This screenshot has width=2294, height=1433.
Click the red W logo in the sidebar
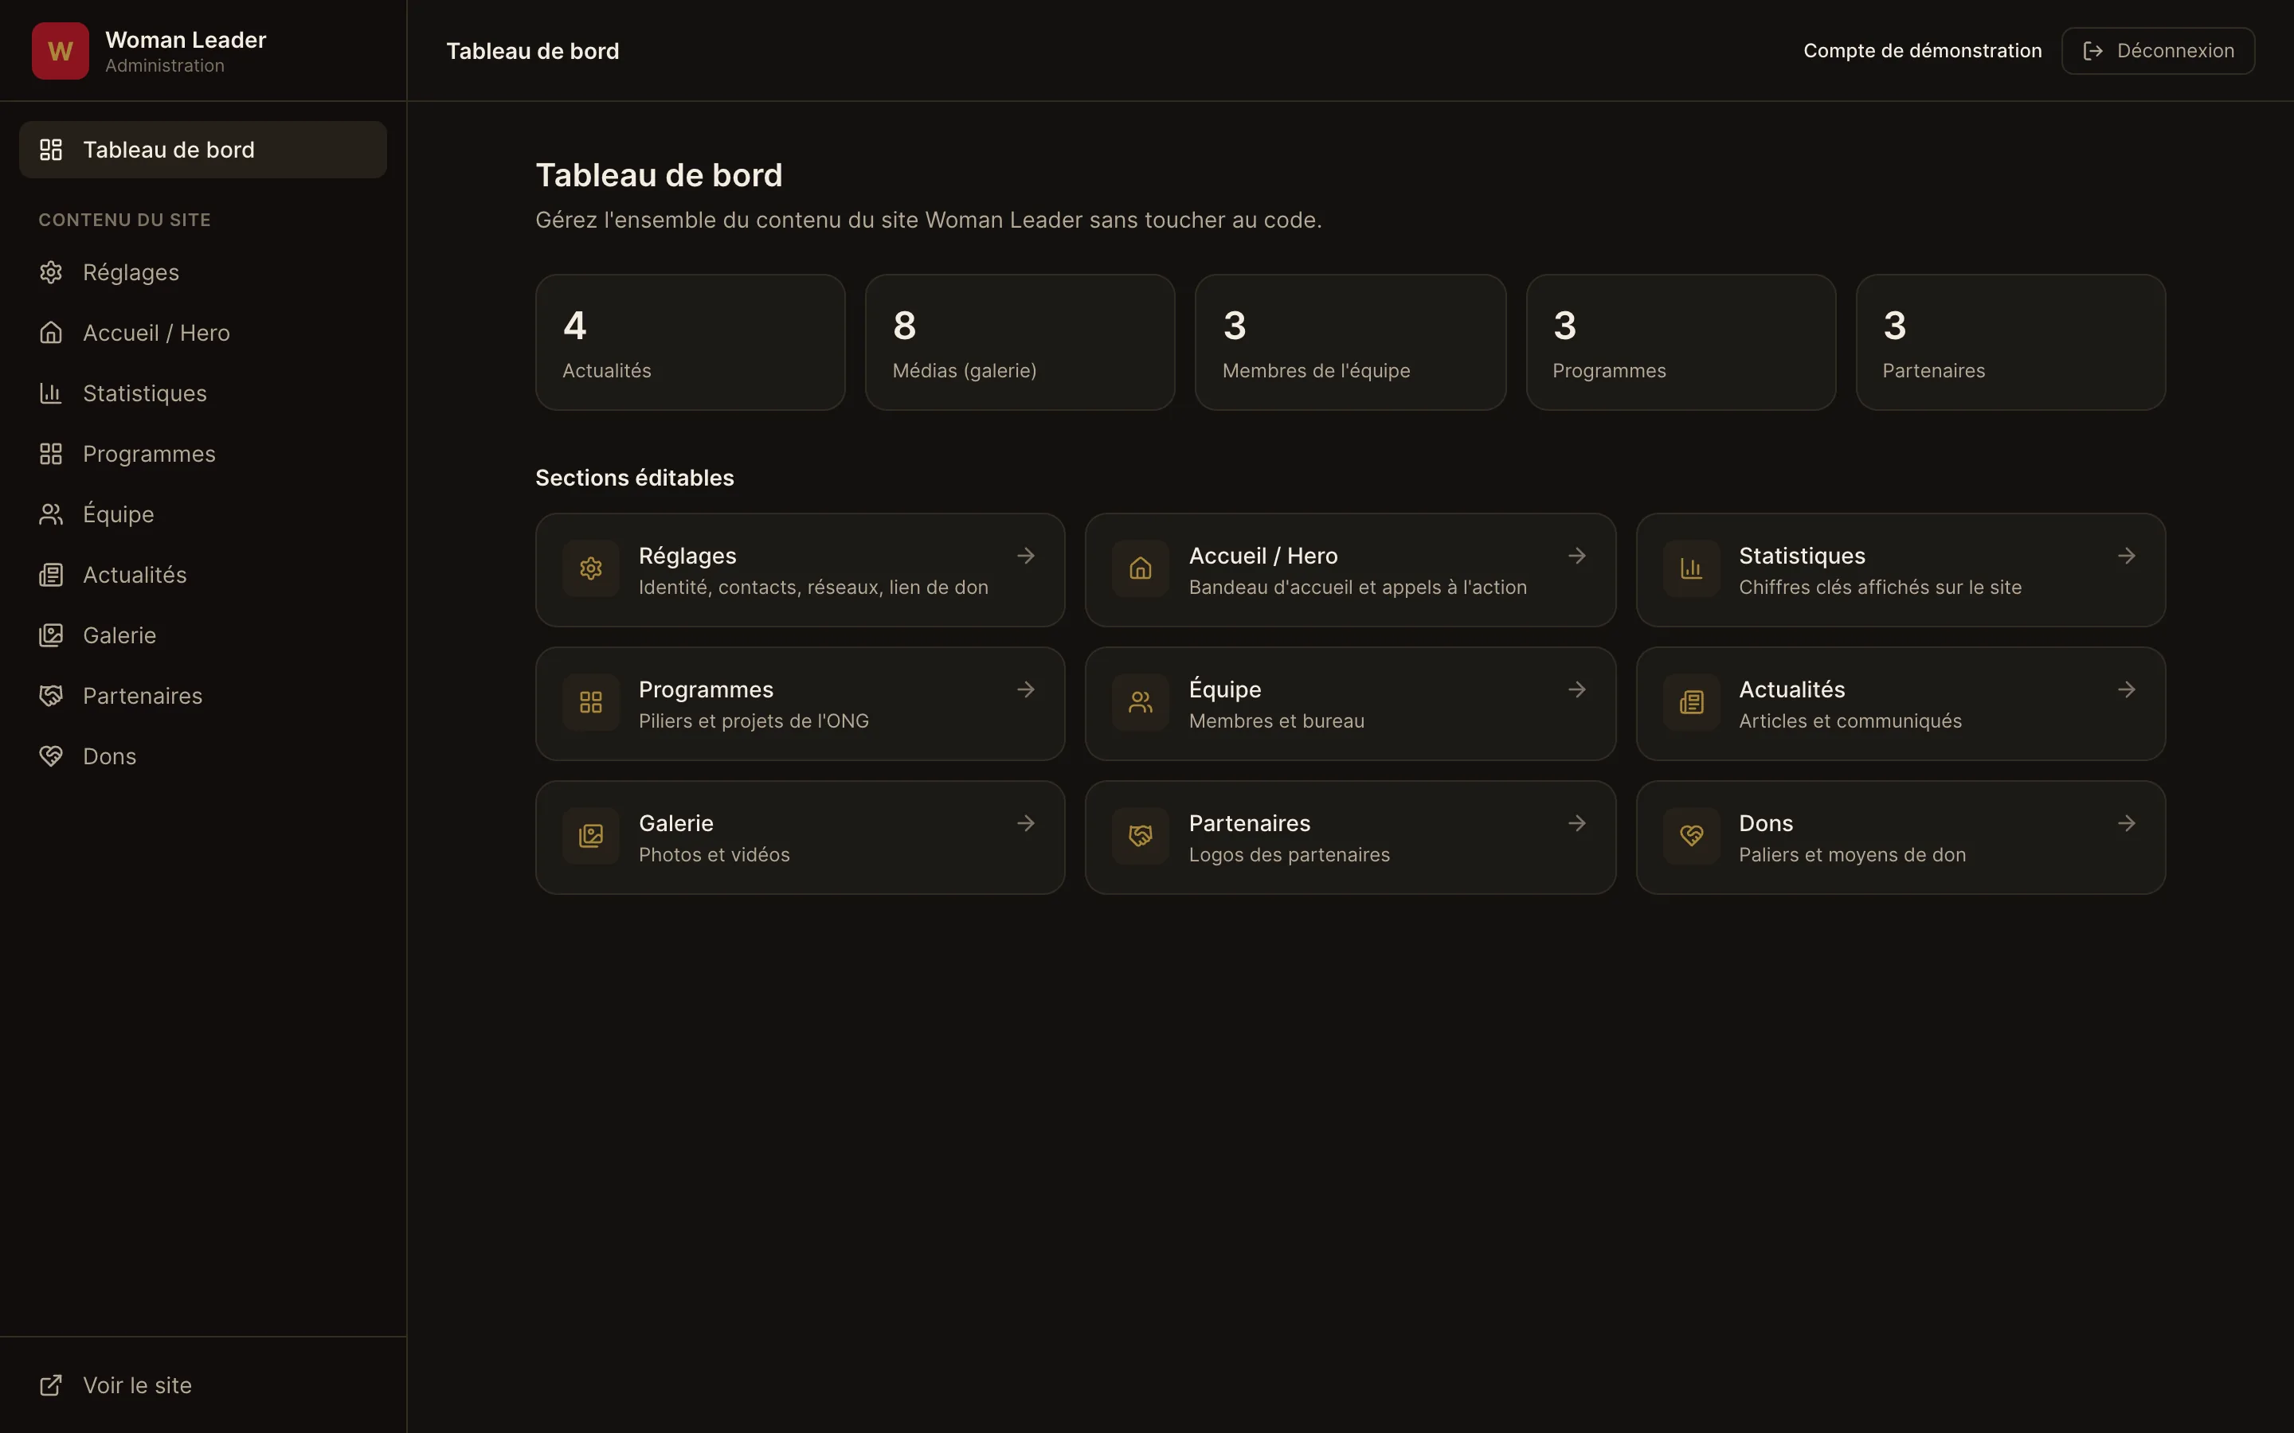[60, 51]
